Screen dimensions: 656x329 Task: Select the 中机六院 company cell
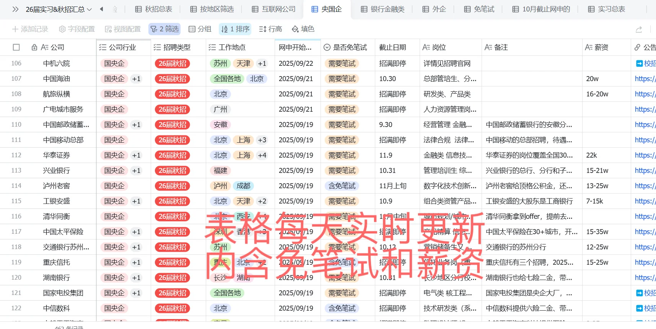click(x=57, y=64)
